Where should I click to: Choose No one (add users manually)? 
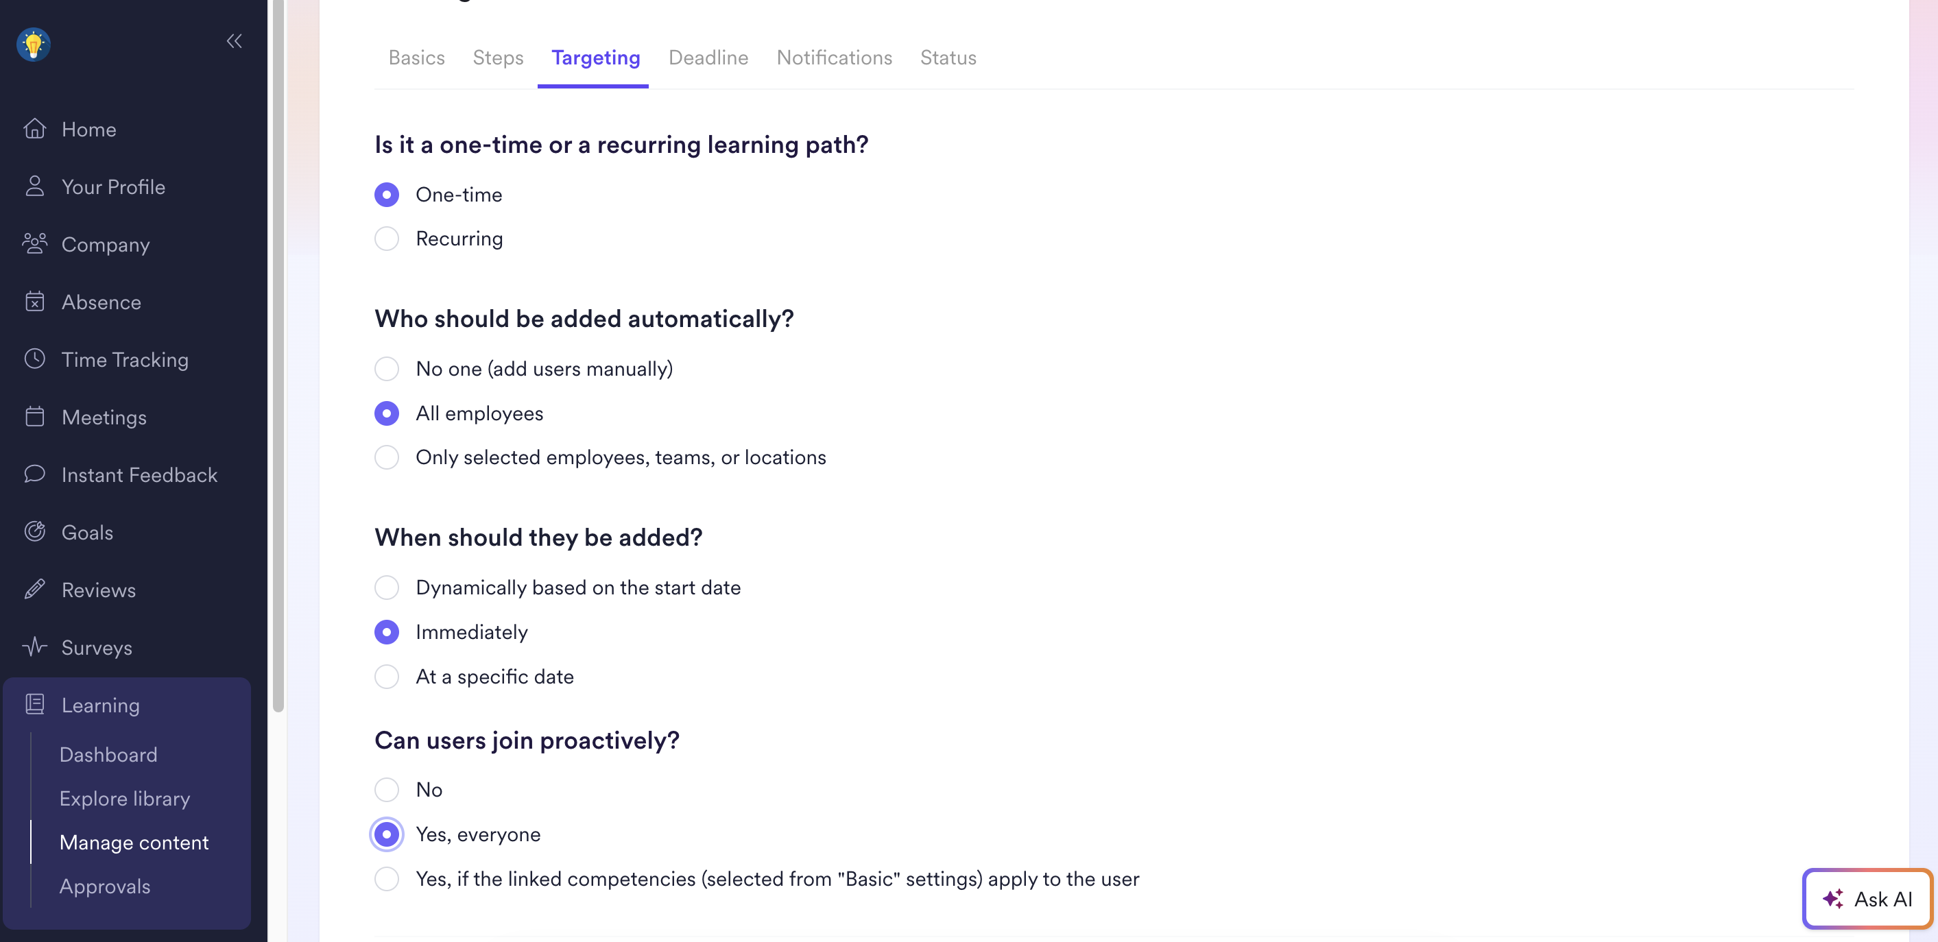(x=387, y=370)
